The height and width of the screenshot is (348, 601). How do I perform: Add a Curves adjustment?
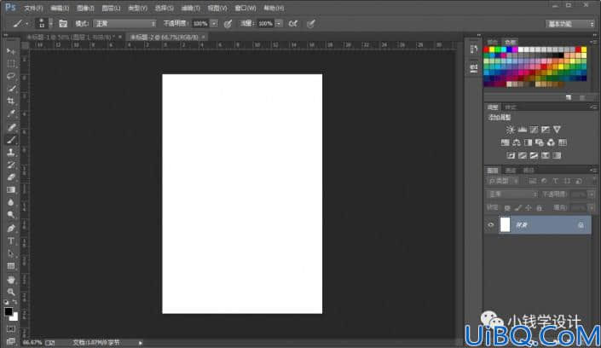click(534, 130)
